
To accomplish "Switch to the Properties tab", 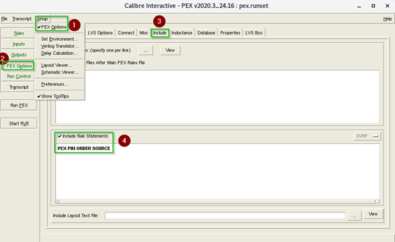I will pos(230,33).
